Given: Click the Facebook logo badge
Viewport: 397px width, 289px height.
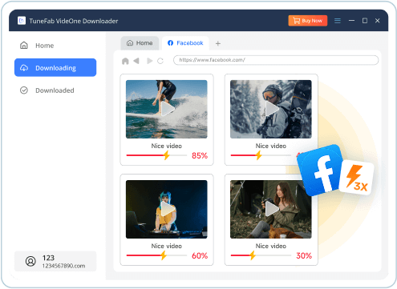Looking at the screenshot, I should click(321, 171).
